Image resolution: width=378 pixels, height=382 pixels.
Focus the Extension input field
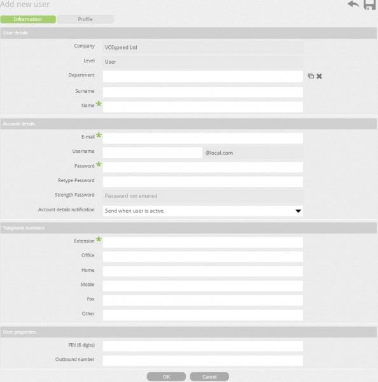(202, 242)
